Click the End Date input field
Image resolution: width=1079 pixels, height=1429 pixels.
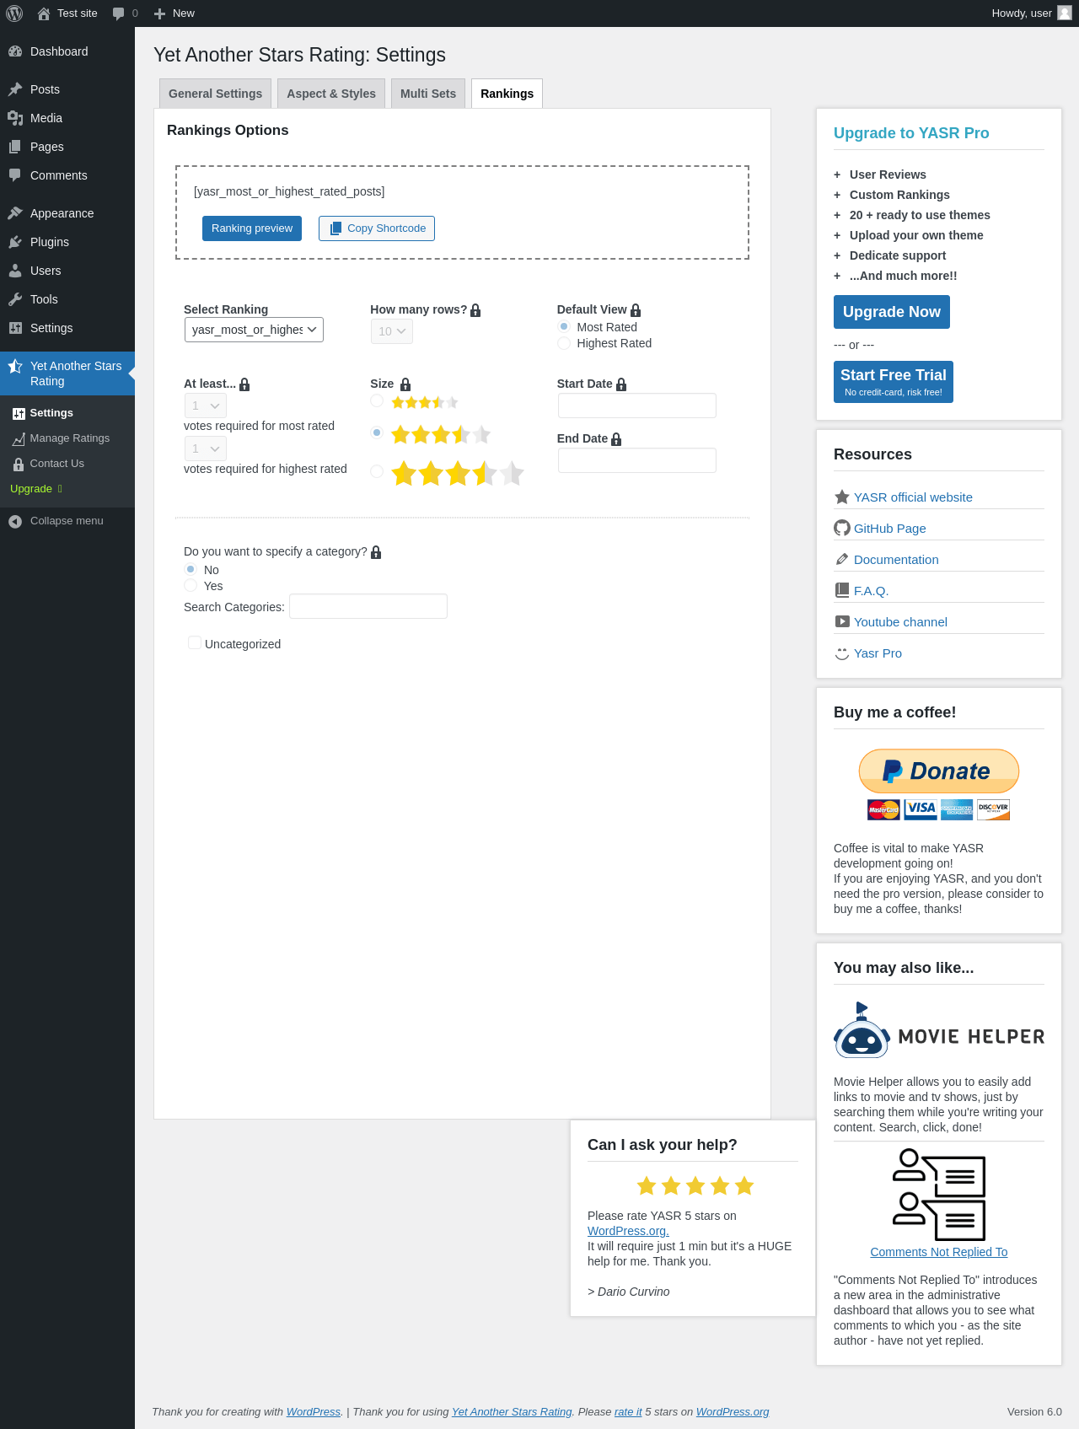coord(637,460)
